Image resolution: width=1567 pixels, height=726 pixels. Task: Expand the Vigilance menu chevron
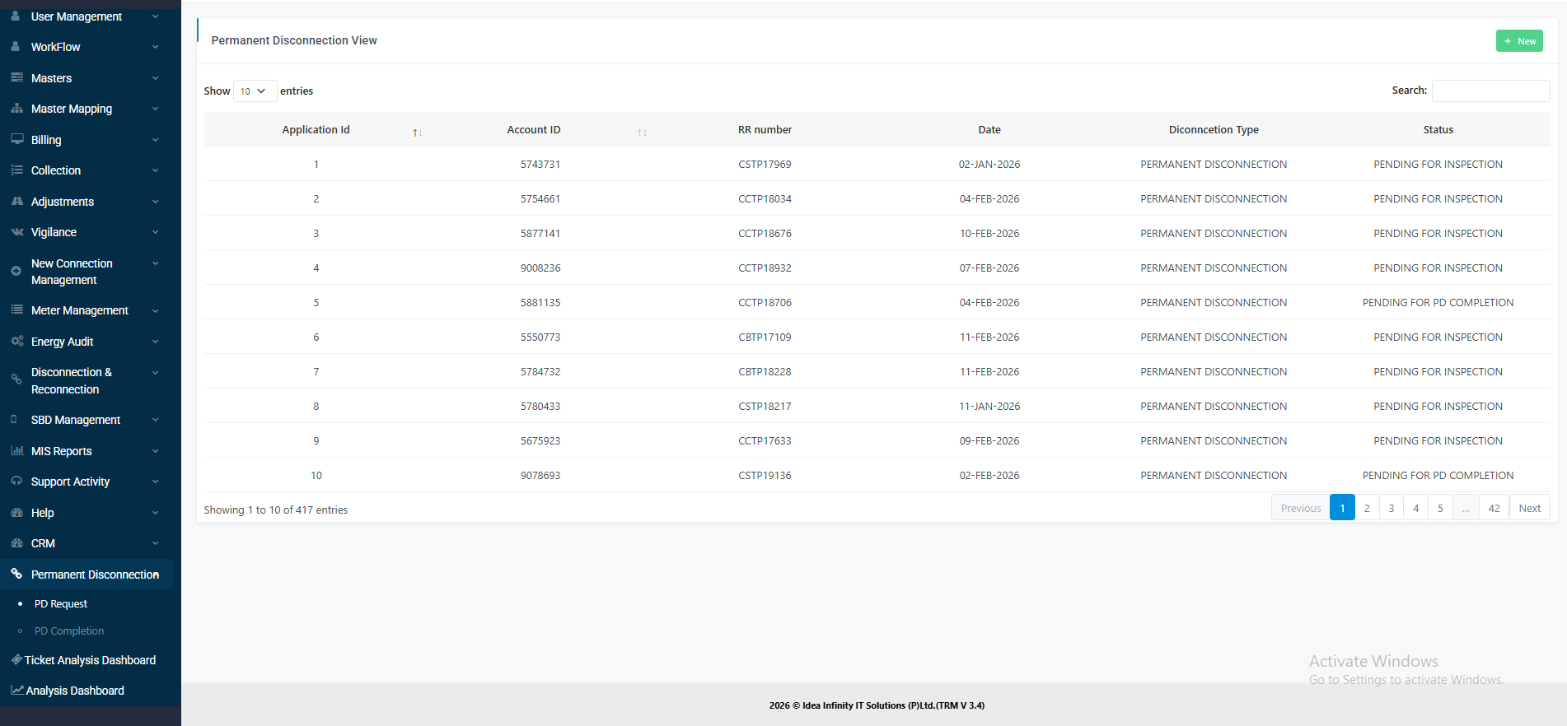155,232
